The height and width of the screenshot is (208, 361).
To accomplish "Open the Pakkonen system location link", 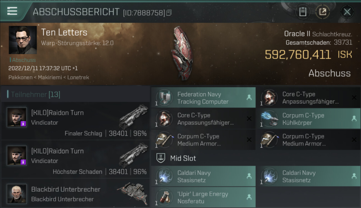I will coord(20,77).
